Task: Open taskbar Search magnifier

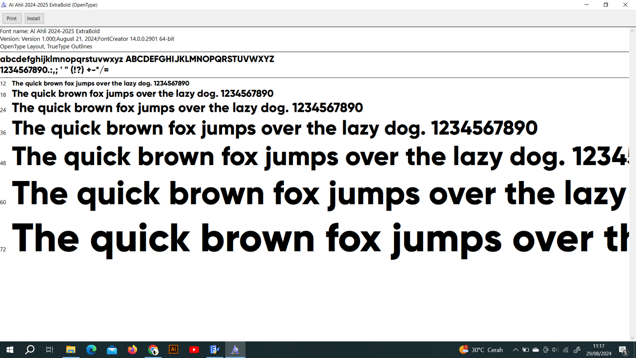Action: pyautogui.click(x=30, y=350)
